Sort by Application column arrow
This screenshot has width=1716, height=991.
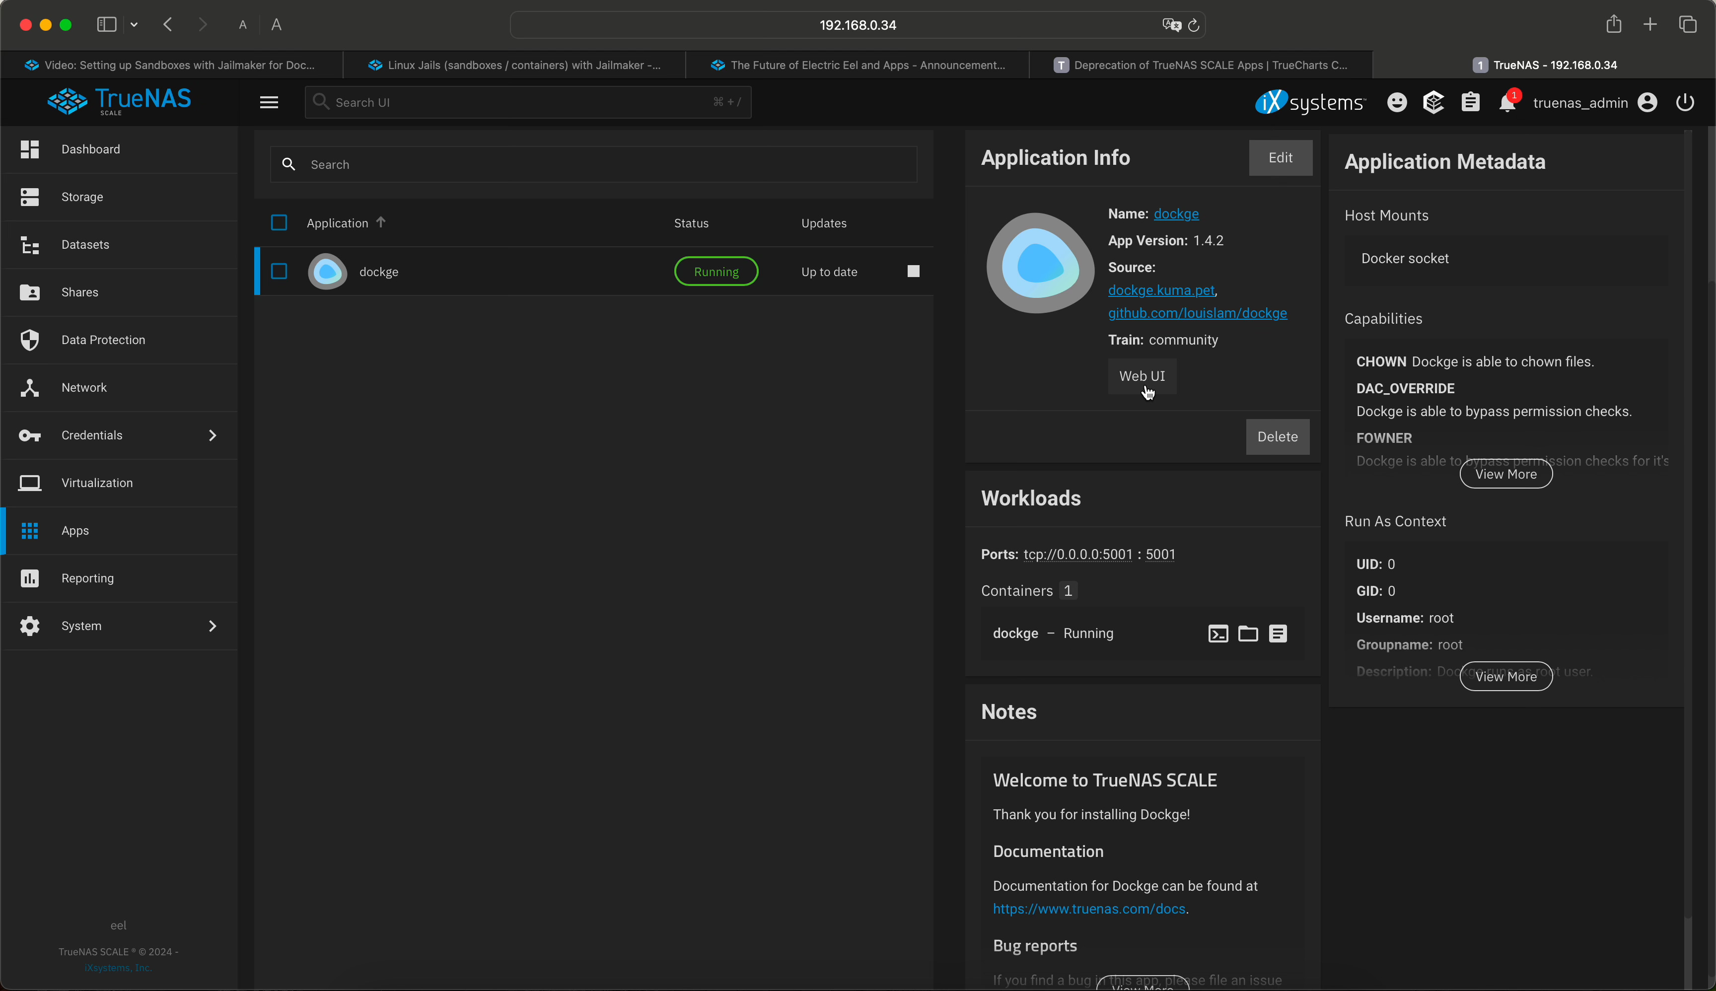[x=381, y=222]
